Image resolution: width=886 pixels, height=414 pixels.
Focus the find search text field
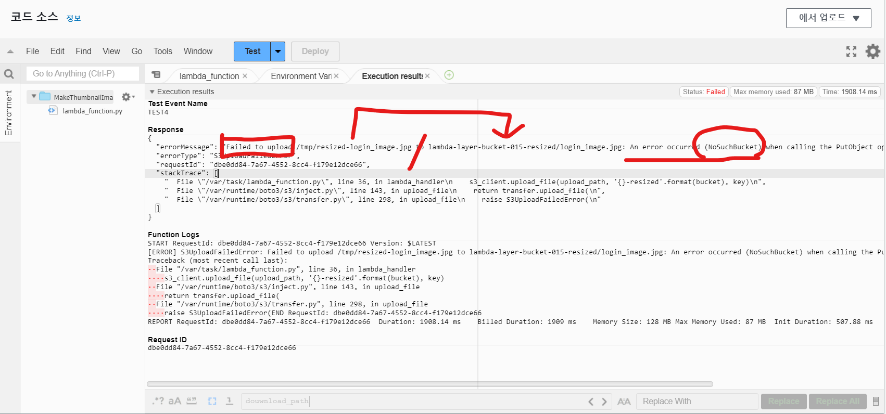coord(413,401)
